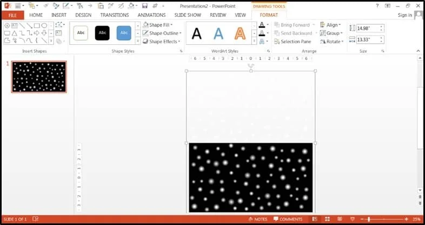Expand the Text Effects dropdown arrow
This screenshot has width=425, height=225.
click(x=268, y=42)
